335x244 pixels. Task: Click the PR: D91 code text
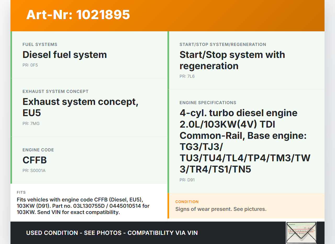pos(187,180)
